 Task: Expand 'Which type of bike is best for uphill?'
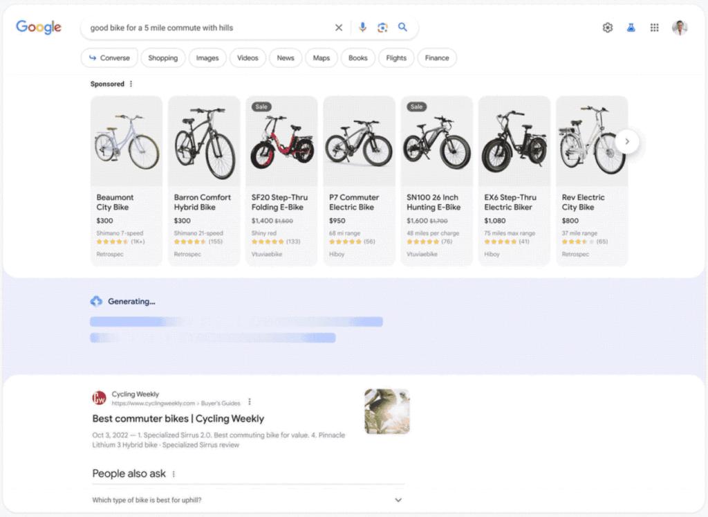tap(398, 500)
